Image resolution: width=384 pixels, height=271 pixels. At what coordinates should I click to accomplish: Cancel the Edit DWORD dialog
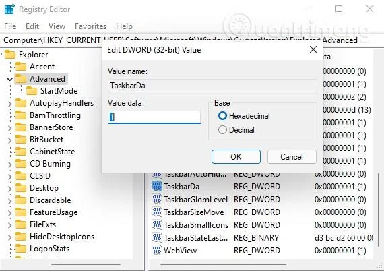click(292, 157)
